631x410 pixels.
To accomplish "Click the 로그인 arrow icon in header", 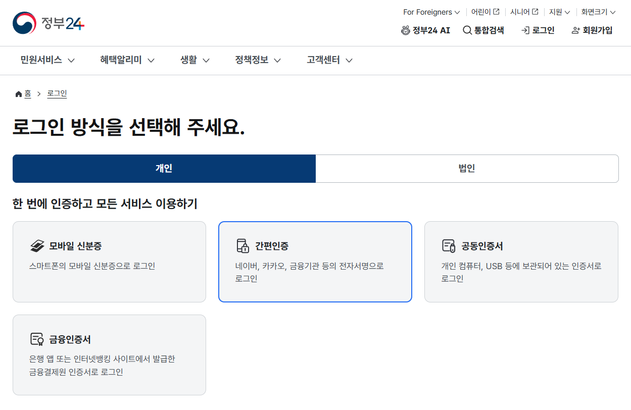I will tap(525, 30).
